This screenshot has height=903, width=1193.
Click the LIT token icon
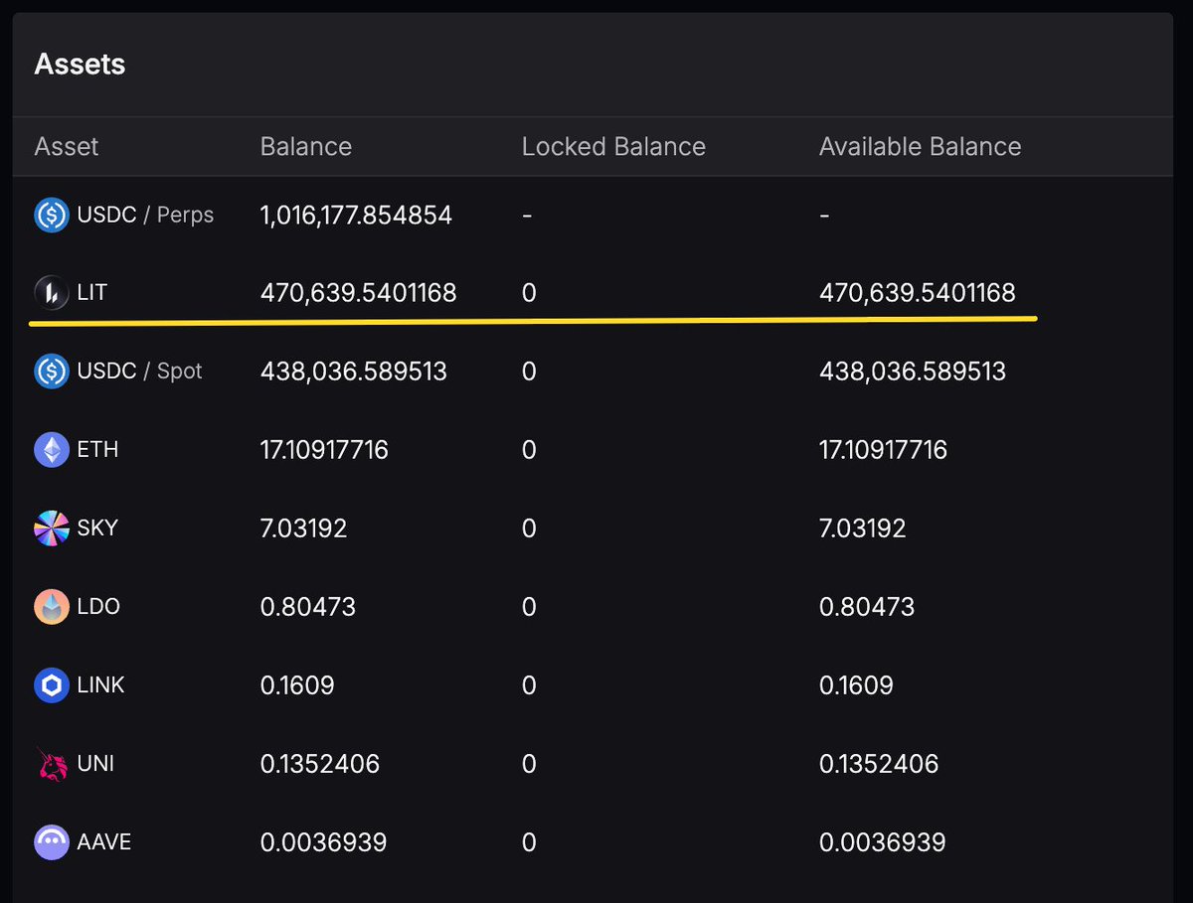tap(52, 293)
